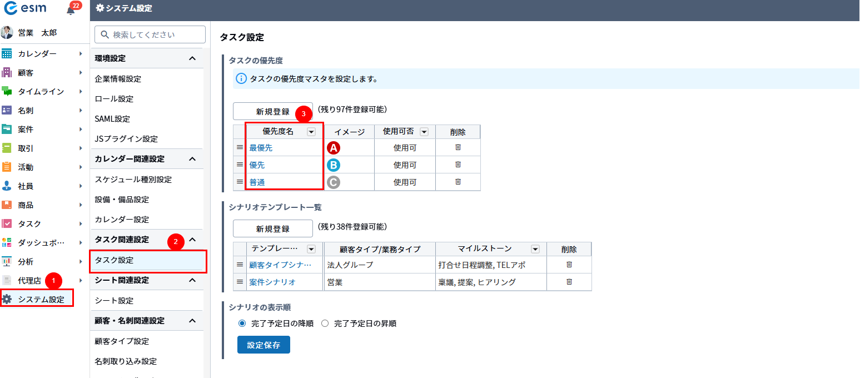Click the タスク checkmark icon
860x378 pixels.
pyautogui.click(x=7, y=223)
